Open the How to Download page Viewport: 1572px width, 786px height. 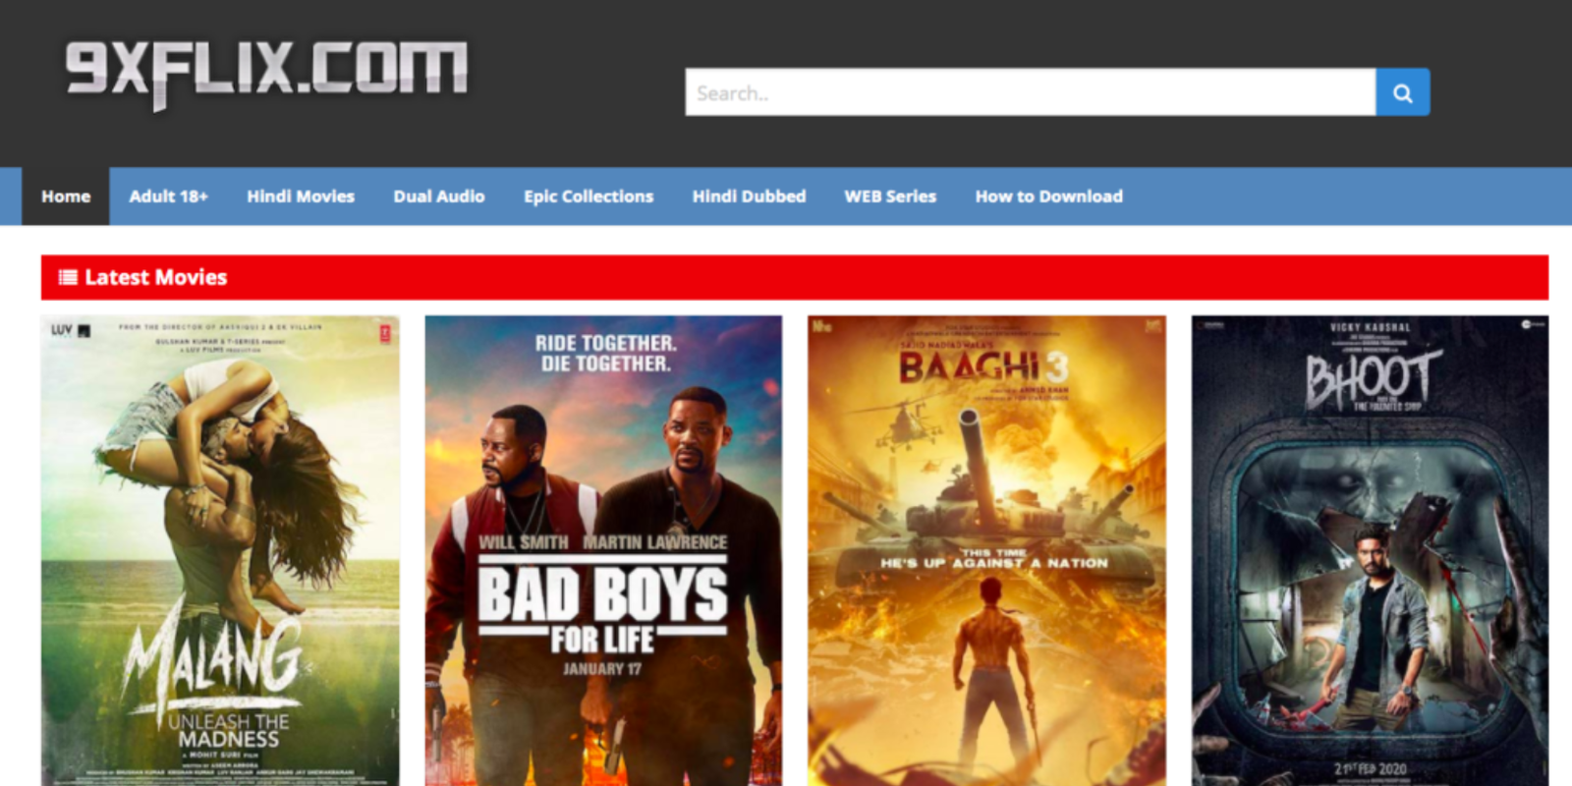pos(1048,196)
